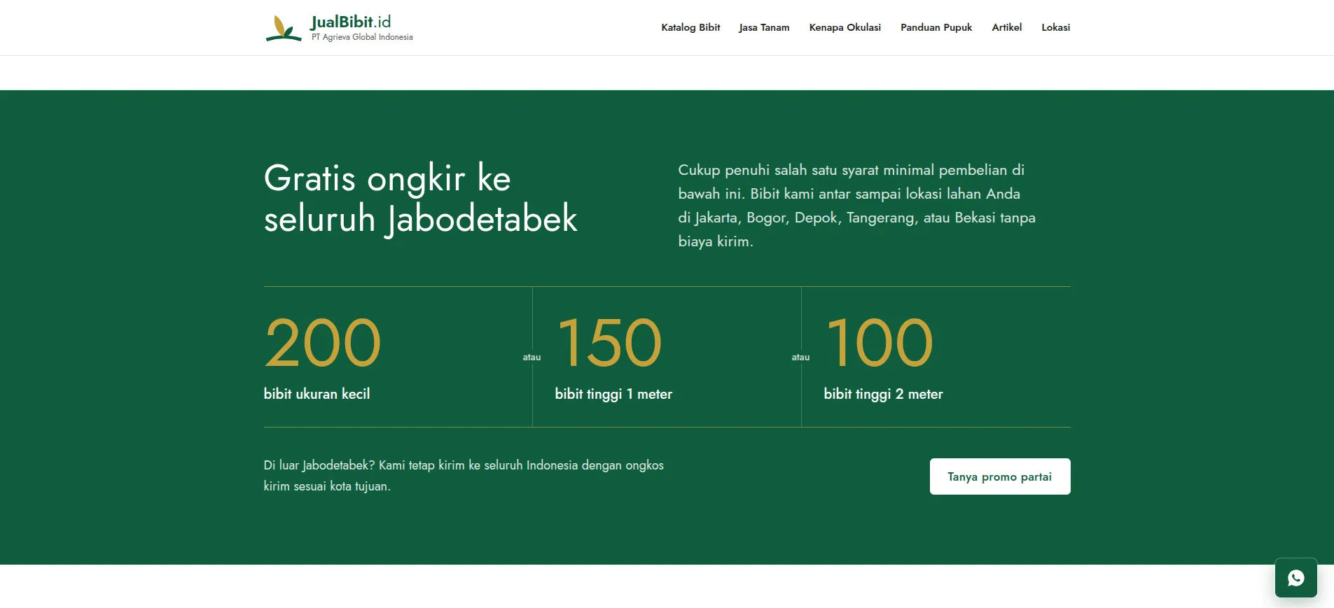Click 'PT Agrieva Global Indonesia' tagline

362,37
